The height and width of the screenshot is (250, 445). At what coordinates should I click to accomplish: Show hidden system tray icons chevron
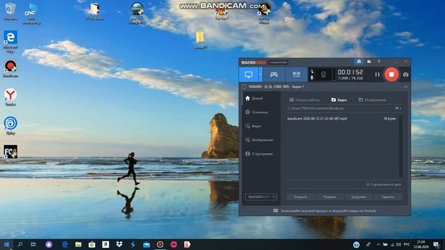coord(378,244)
